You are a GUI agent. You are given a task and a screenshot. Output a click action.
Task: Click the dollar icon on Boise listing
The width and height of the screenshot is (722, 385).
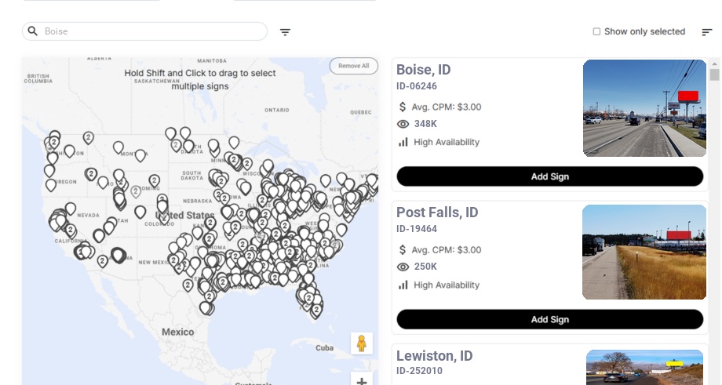[403, 107]
